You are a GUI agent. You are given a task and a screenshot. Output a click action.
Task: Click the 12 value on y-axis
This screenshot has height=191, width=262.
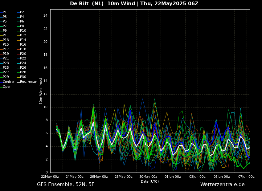45,94
